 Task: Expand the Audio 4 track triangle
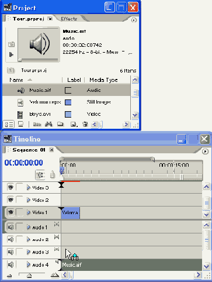coord(29,265)
